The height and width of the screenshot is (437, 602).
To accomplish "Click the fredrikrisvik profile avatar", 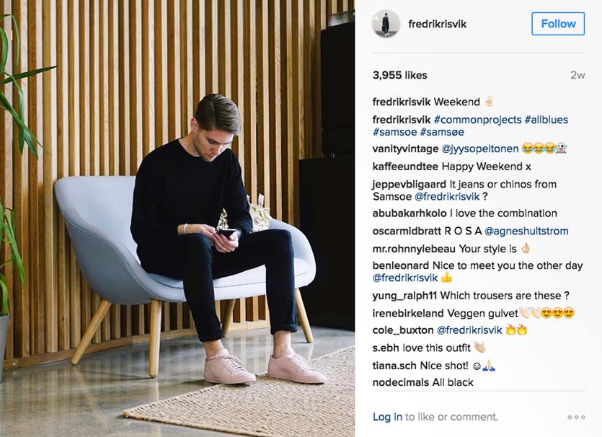I will point(386,24).
